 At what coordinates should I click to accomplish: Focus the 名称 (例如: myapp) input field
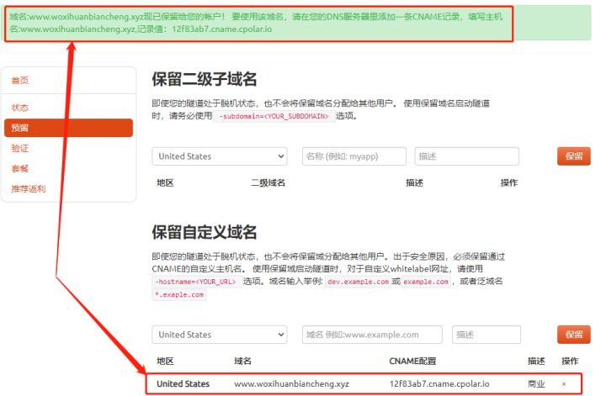(354, 156)
